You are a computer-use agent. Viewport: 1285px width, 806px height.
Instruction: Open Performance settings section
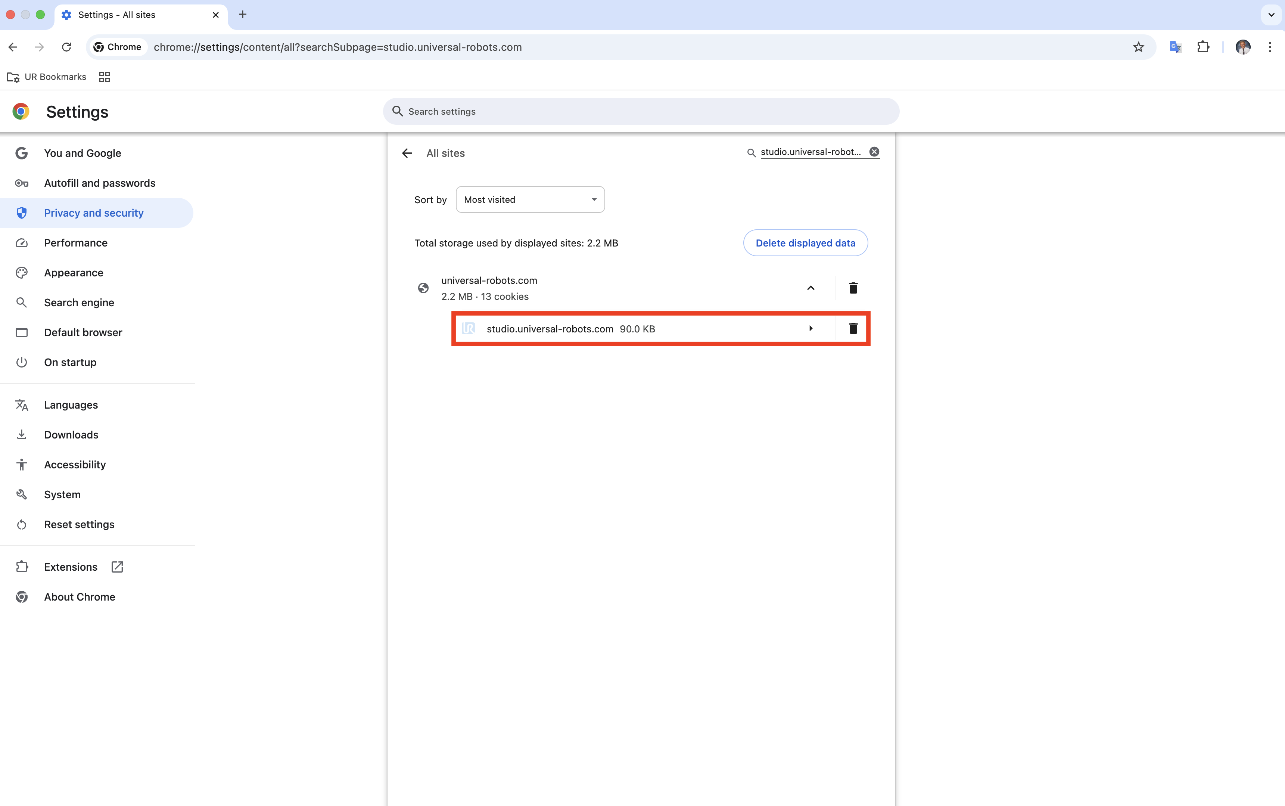(x=76, y=243)
